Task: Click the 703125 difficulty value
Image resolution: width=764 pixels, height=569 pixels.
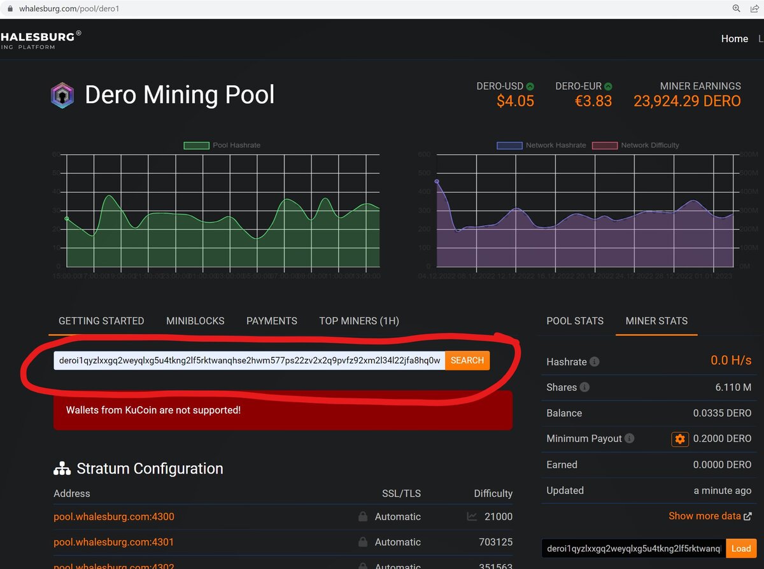Action: click(x=496, y=542)
